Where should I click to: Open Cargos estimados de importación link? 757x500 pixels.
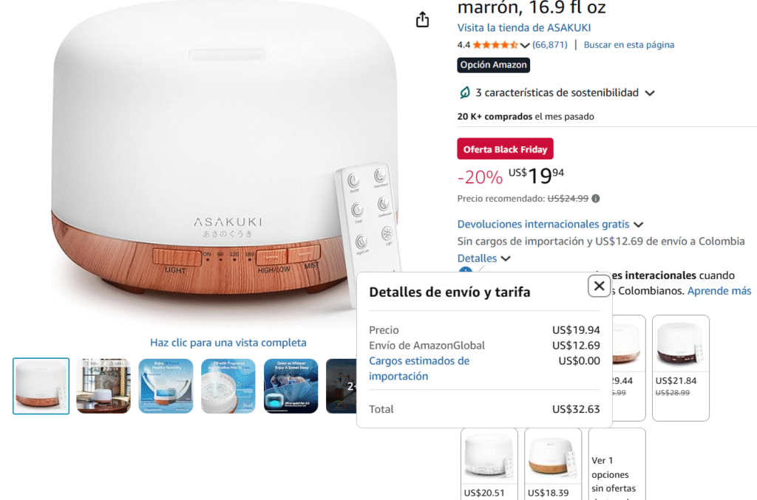point(419,369)
